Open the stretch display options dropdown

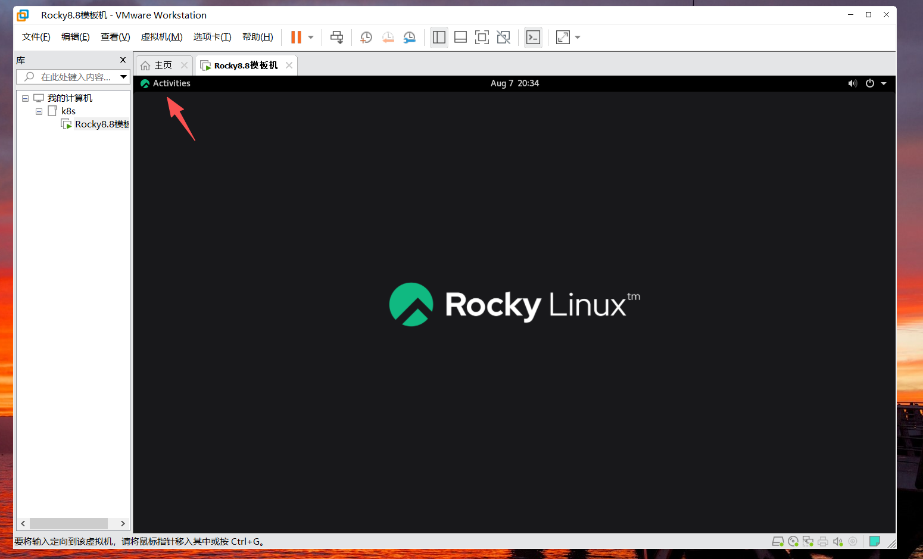tap(578, 38)
